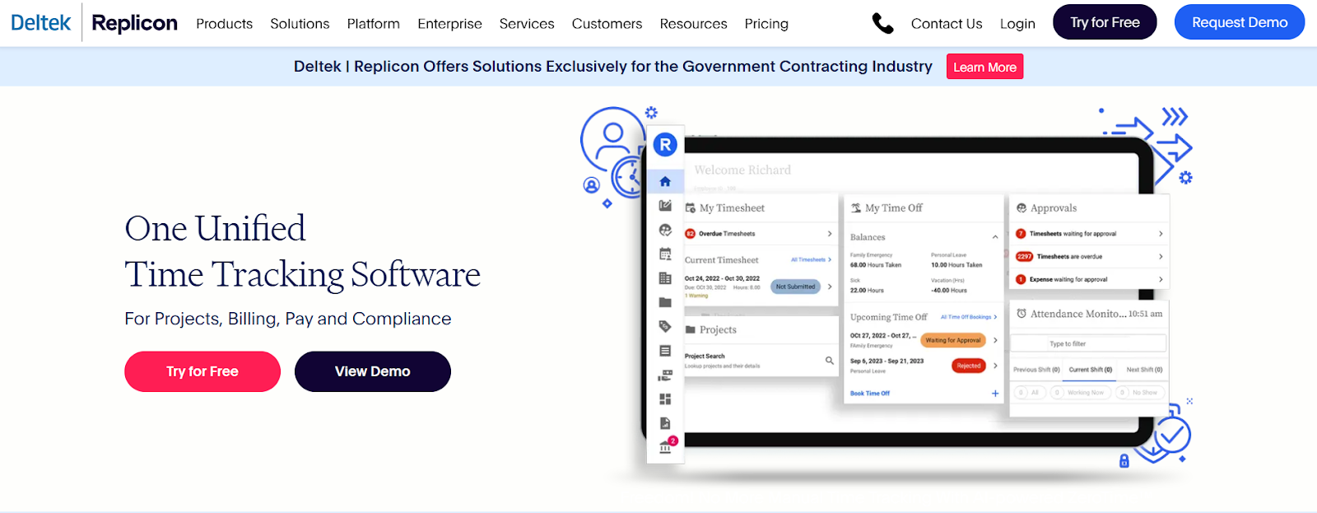Open the Deltek logo link

[x=41, y=23]
